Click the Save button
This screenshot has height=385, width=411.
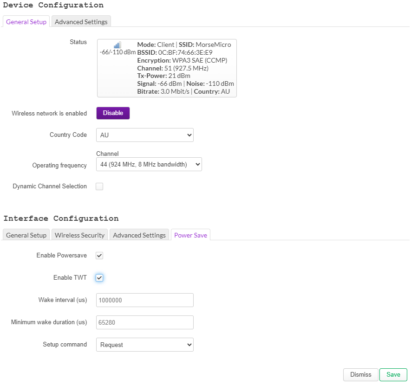point(393,375)
